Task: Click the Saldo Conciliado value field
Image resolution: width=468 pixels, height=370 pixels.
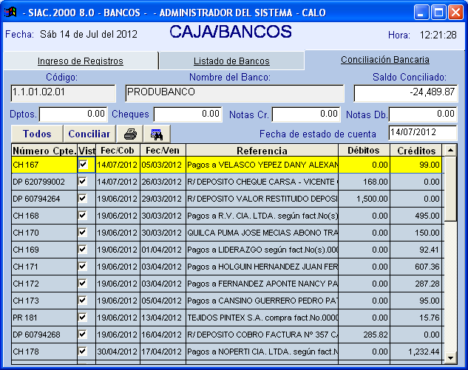Action: (x=405, y=93)
